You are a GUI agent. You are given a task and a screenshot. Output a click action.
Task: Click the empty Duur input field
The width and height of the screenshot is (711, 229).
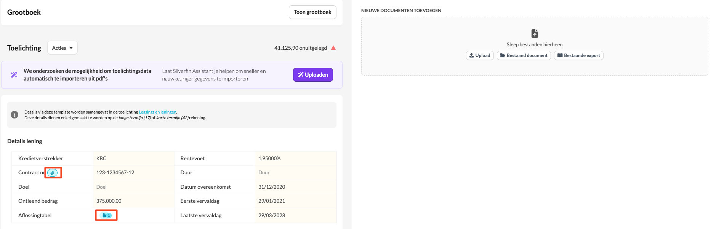[295, 172]
